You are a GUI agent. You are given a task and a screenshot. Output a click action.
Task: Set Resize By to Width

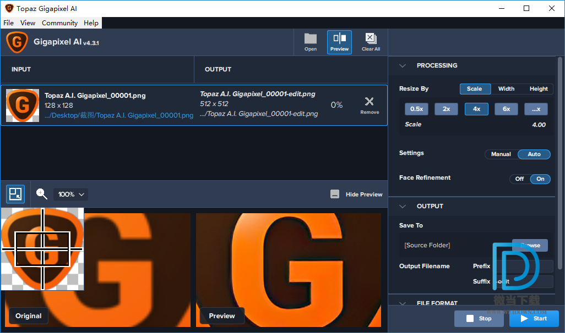(506, 89)
